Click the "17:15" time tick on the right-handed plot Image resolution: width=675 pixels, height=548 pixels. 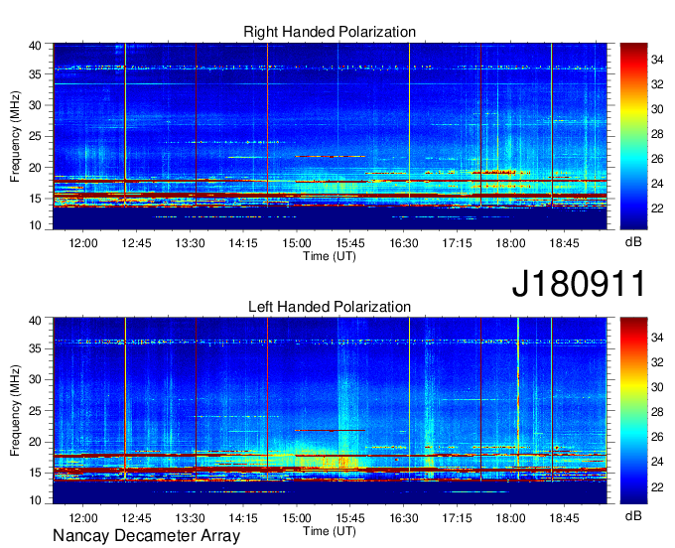click(x=458, y=243)
